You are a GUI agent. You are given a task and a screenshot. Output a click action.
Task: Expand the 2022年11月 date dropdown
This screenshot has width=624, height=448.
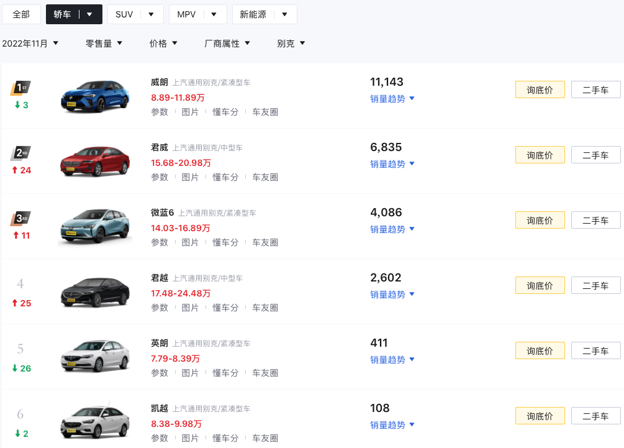coord(30,43)
